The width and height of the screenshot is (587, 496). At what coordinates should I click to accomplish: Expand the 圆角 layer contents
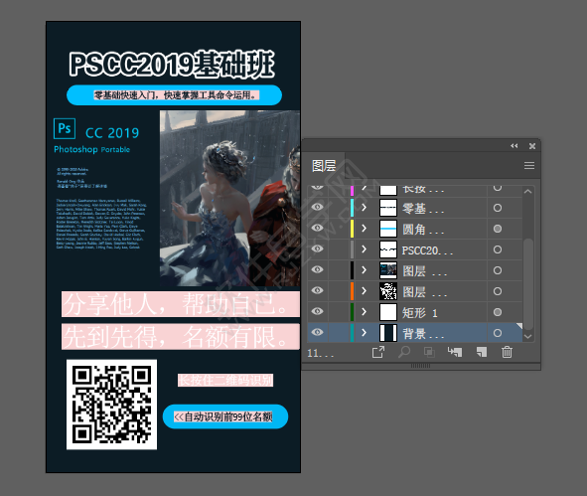click(364, 229)
